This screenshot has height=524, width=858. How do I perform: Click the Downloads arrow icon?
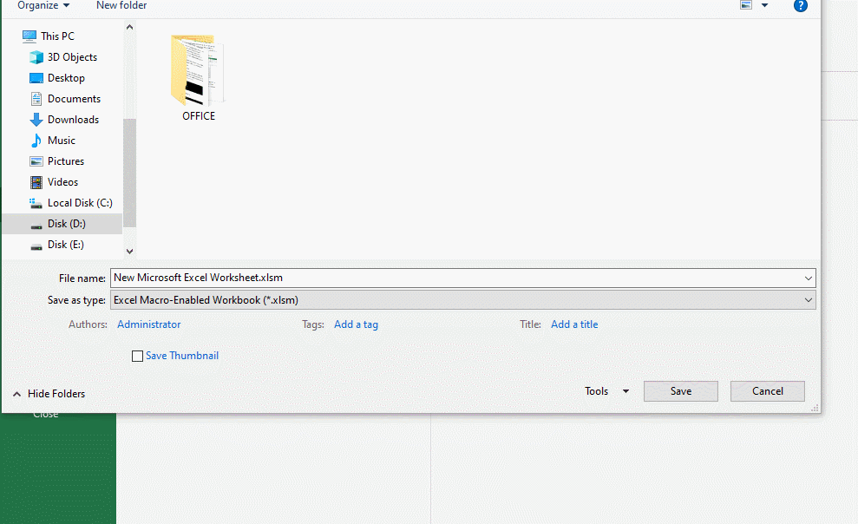(x=36, y=120)
